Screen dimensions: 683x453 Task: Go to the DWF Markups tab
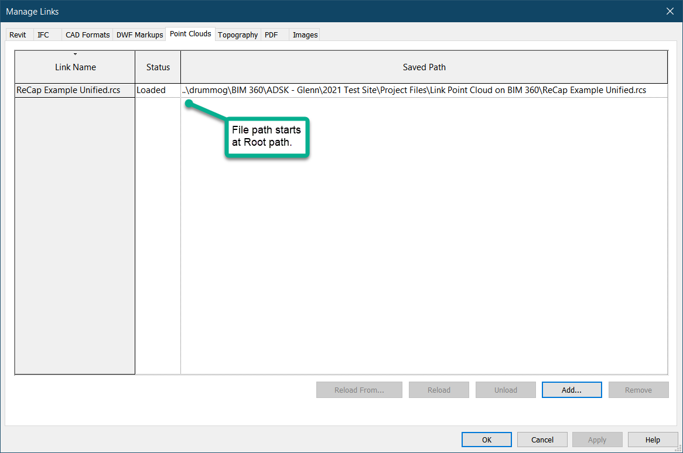point(139,35)
